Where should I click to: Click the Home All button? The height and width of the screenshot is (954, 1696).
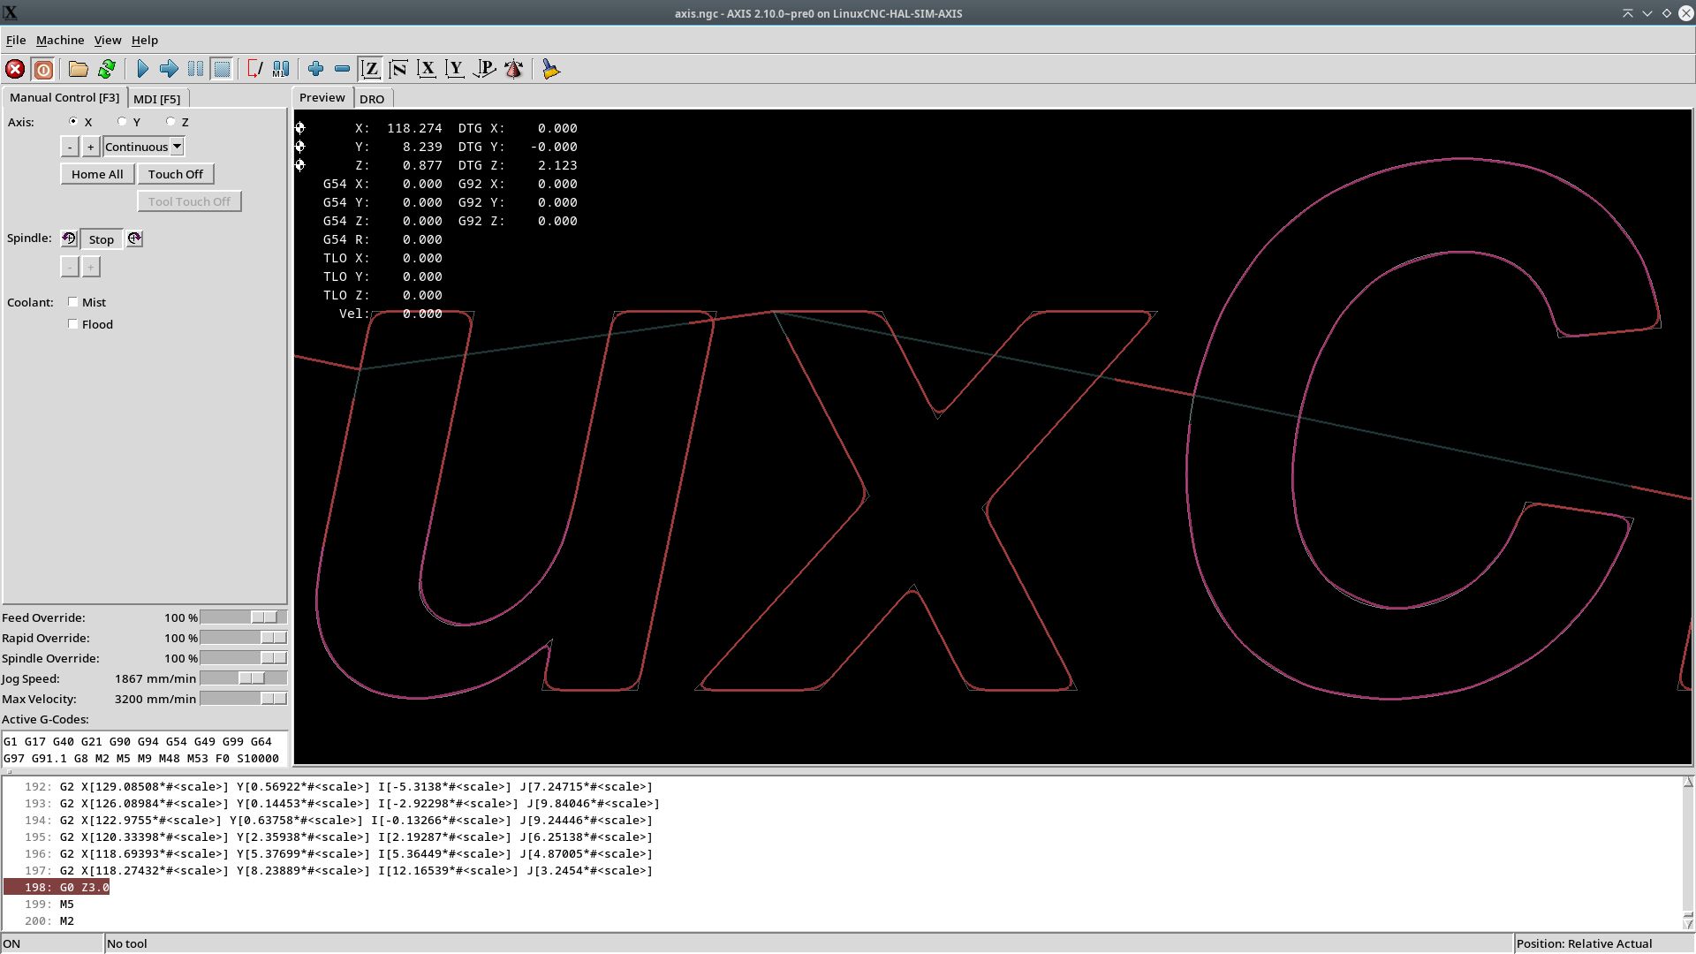click(97, 174)
